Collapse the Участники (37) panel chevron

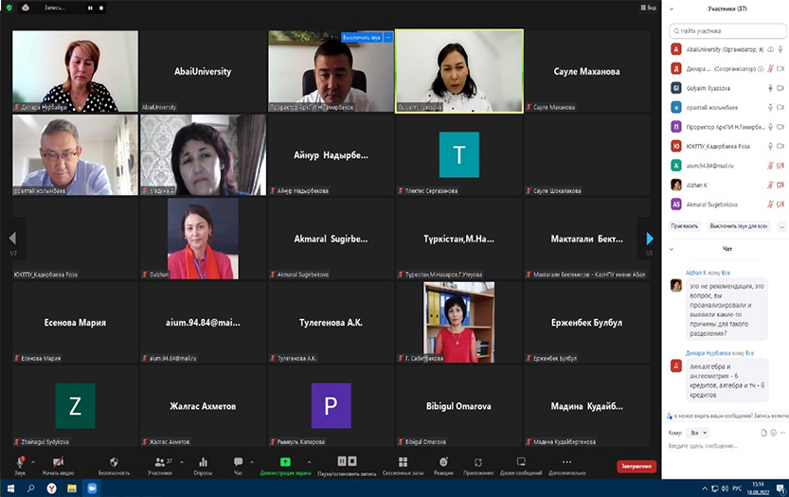(672, 8)
